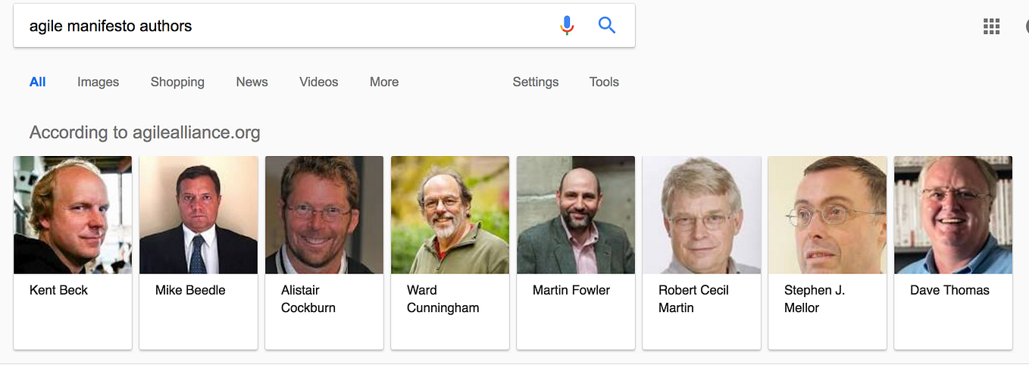
Task: Select the All results tab
Action: (x=38, y=82)
